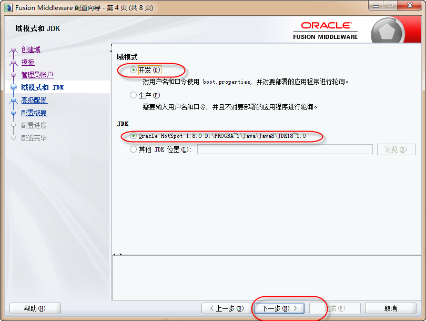Click the 完成 (F) finish button
This screenshot has width=426, height=321.
pos(334,308)
